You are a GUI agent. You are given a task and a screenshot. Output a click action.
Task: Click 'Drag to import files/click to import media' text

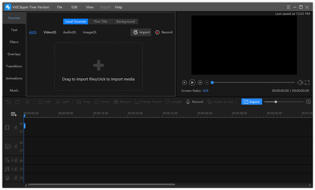(98, 79)
